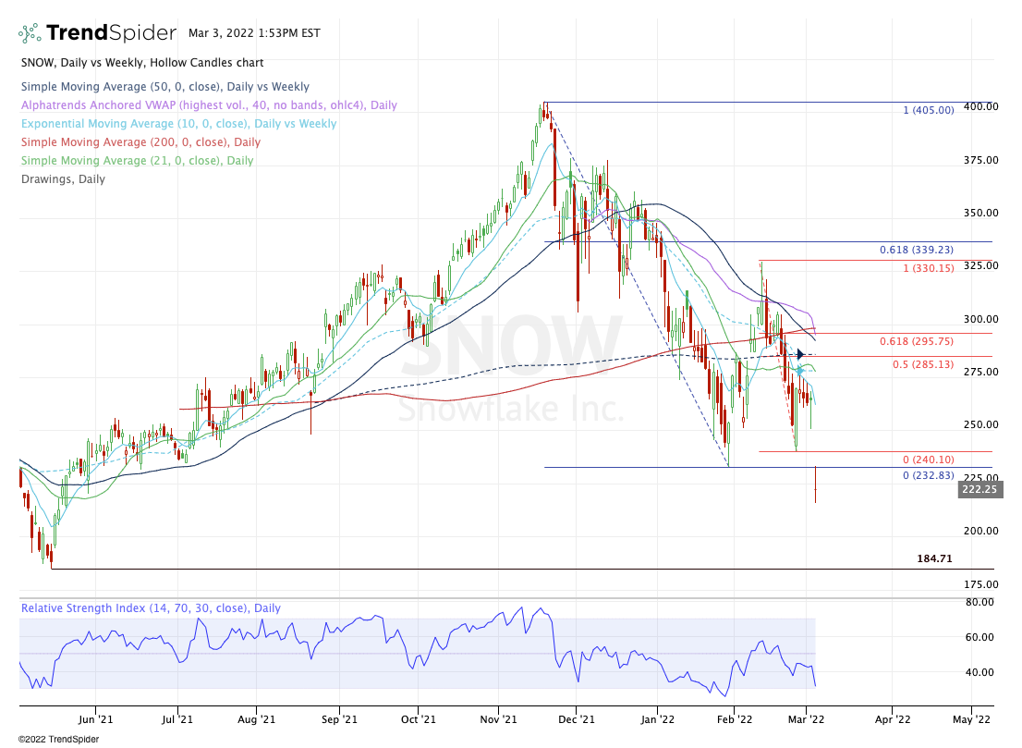This screenshot has width=1022, height=748.
Task: Click the Jun '21 date axis label
Action: [95, 719]
